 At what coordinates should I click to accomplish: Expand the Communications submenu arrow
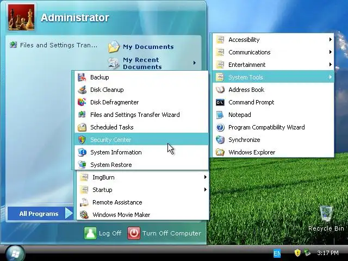pyautogui.click(x=331, y=52)
